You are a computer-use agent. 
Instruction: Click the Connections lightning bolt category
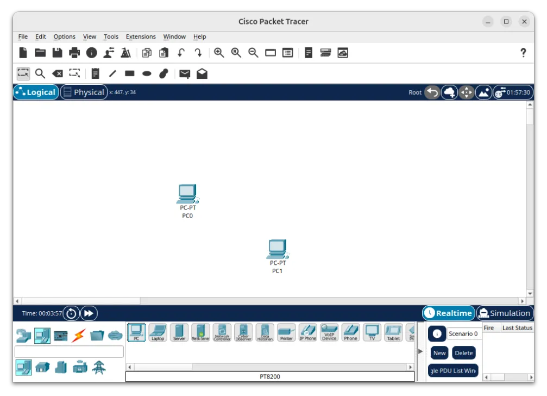79,336
